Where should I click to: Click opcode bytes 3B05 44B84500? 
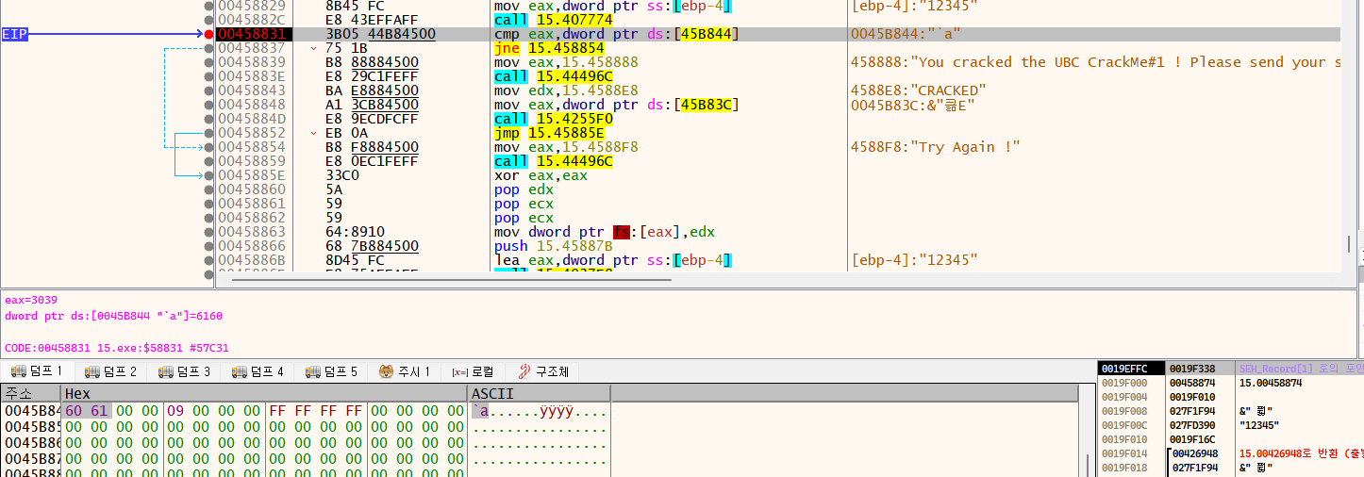380,34
